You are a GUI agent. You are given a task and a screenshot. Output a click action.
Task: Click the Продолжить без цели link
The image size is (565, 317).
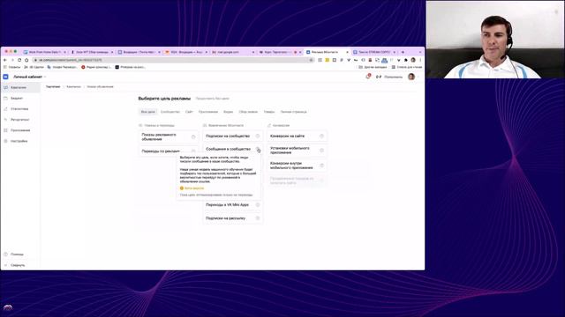click(x=212, y=99)
